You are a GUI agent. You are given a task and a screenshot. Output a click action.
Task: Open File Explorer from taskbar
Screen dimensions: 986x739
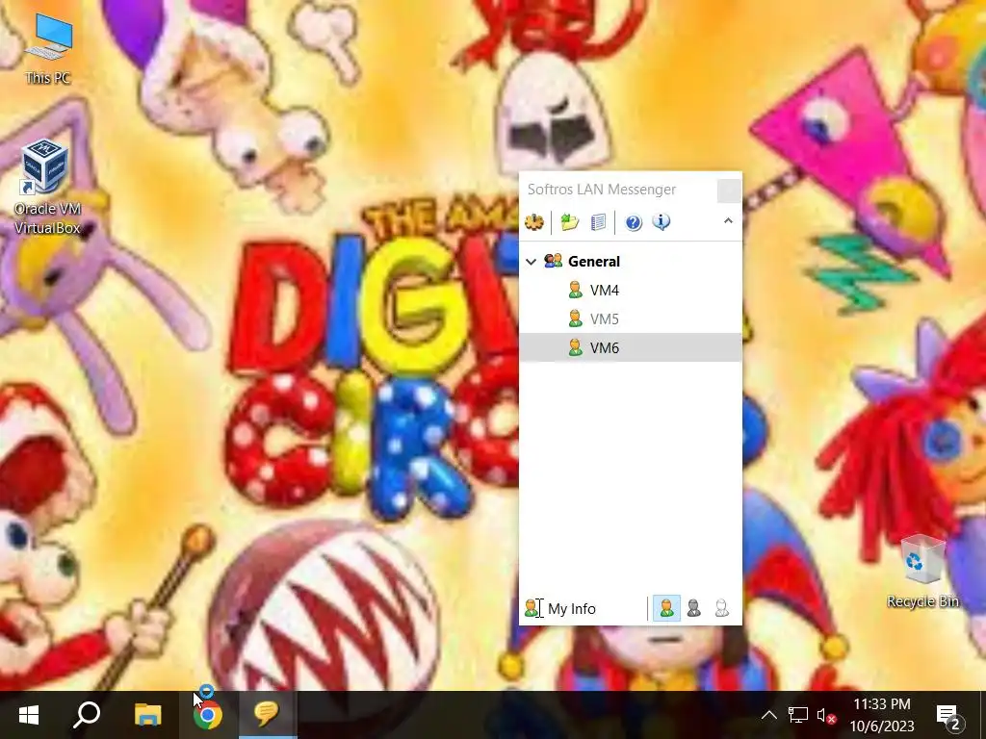pyautogui.click(x=147, y=715)
